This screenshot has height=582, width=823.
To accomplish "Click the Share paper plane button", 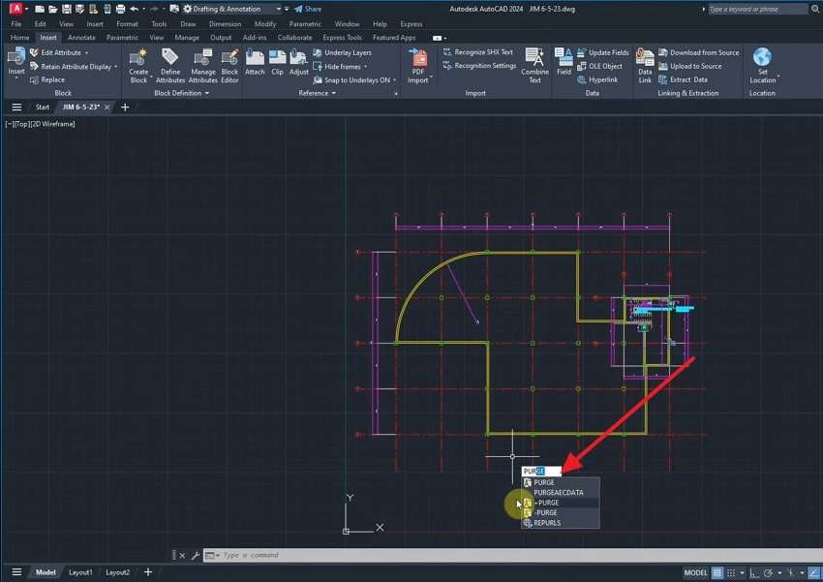I will (308, 9).
